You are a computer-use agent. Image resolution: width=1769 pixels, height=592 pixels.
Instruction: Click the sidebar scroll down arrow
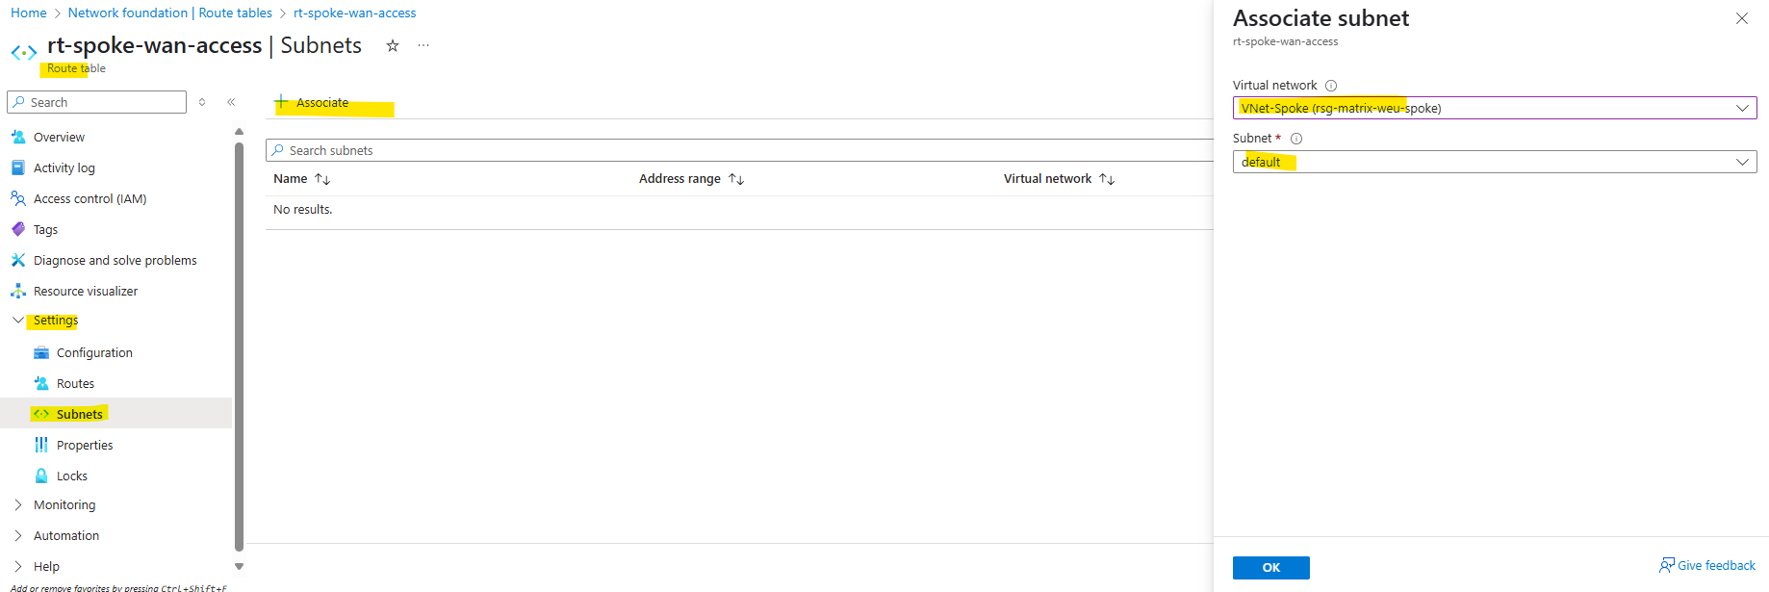tap(239, 567)
